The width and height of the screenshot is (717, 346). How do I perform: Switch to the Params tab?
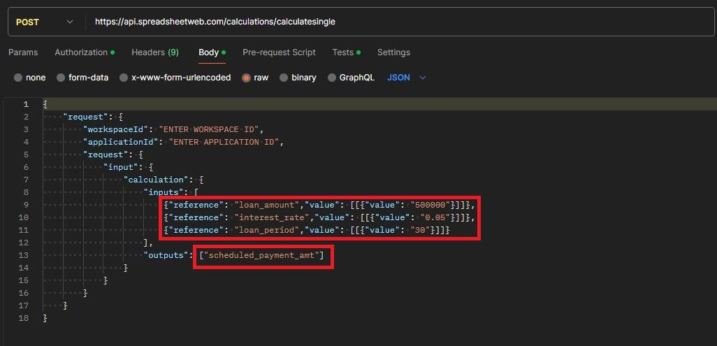[x=23, y=52]
